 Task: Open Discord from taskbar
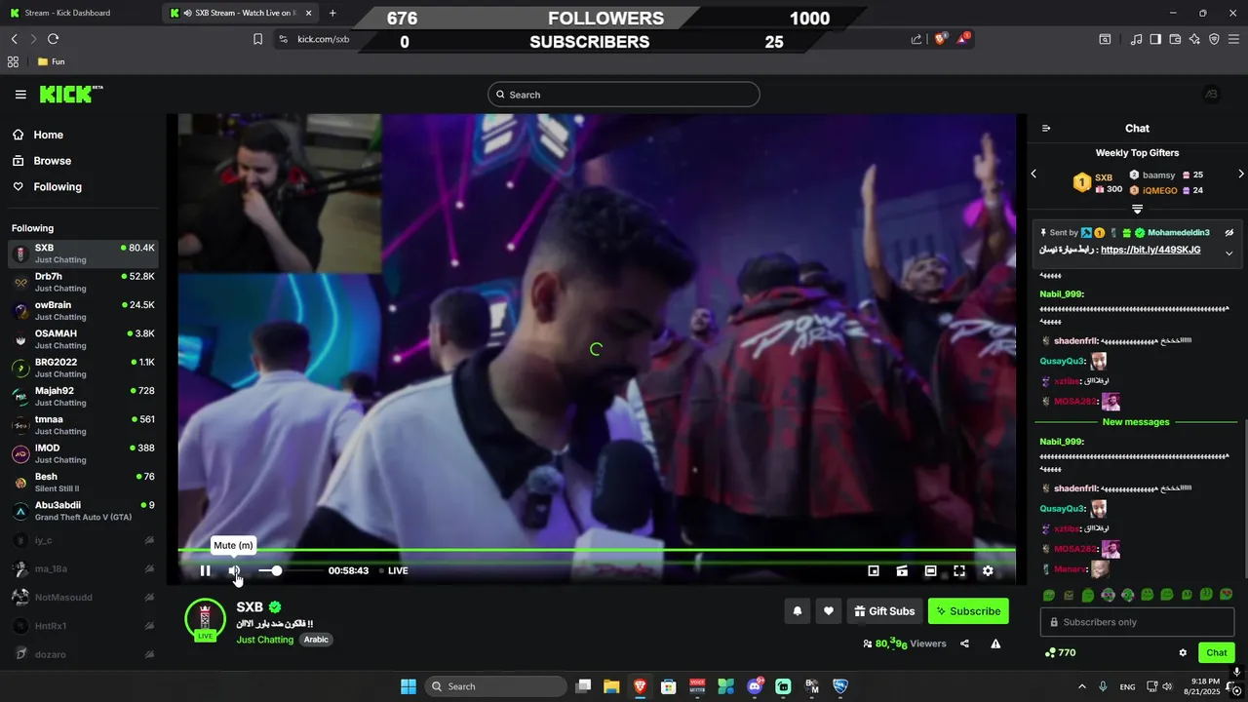[x=755, y=686]
